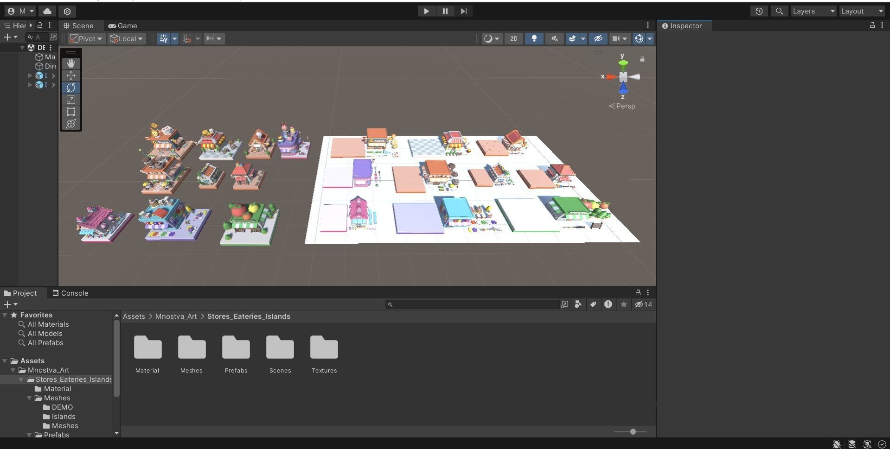Click Search by Type icon in Project

[578, 304]
